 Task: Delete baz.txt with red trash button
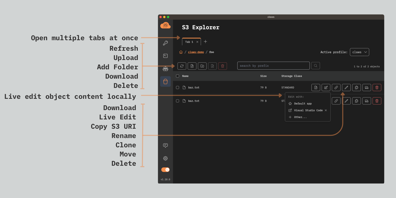[377, 101]
